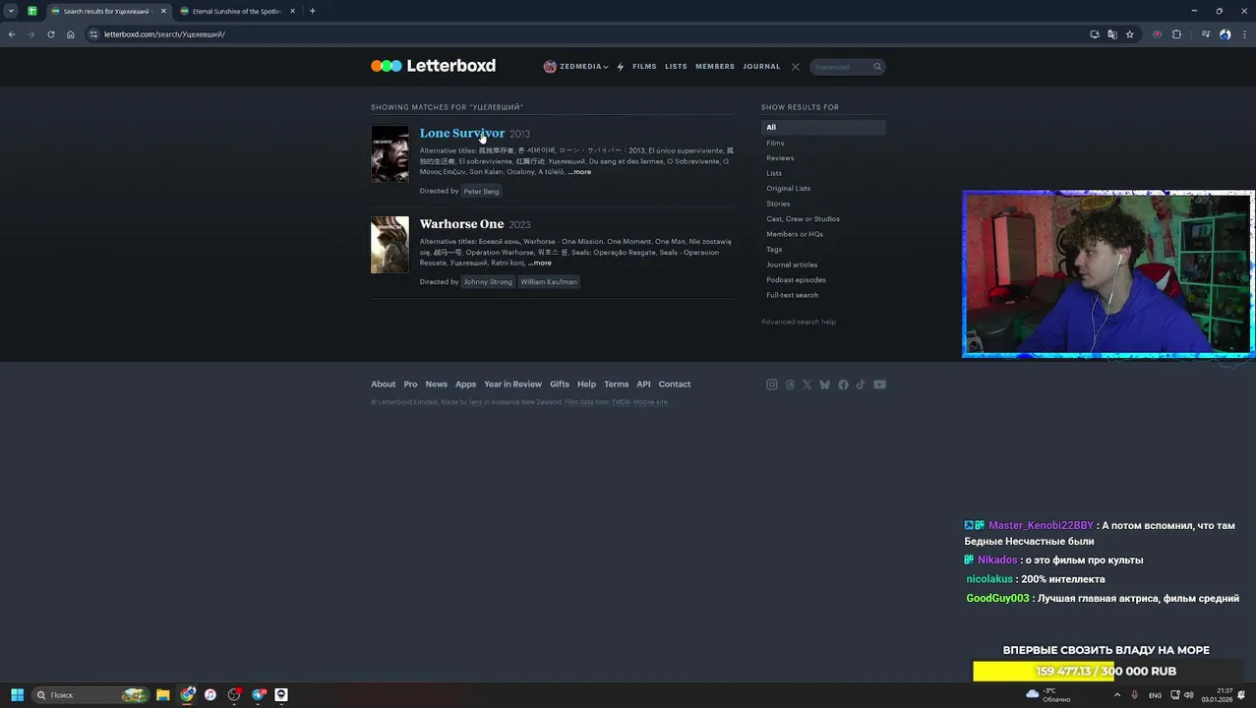Open File Explorer from the taskbar
The height and width of the screenshot is (708, 1256).
tap(164, 695)
